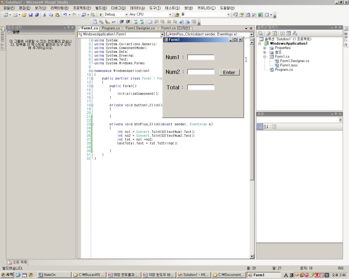Save the current file with the floppy icon
349x279 pixels.
(30, 15)
